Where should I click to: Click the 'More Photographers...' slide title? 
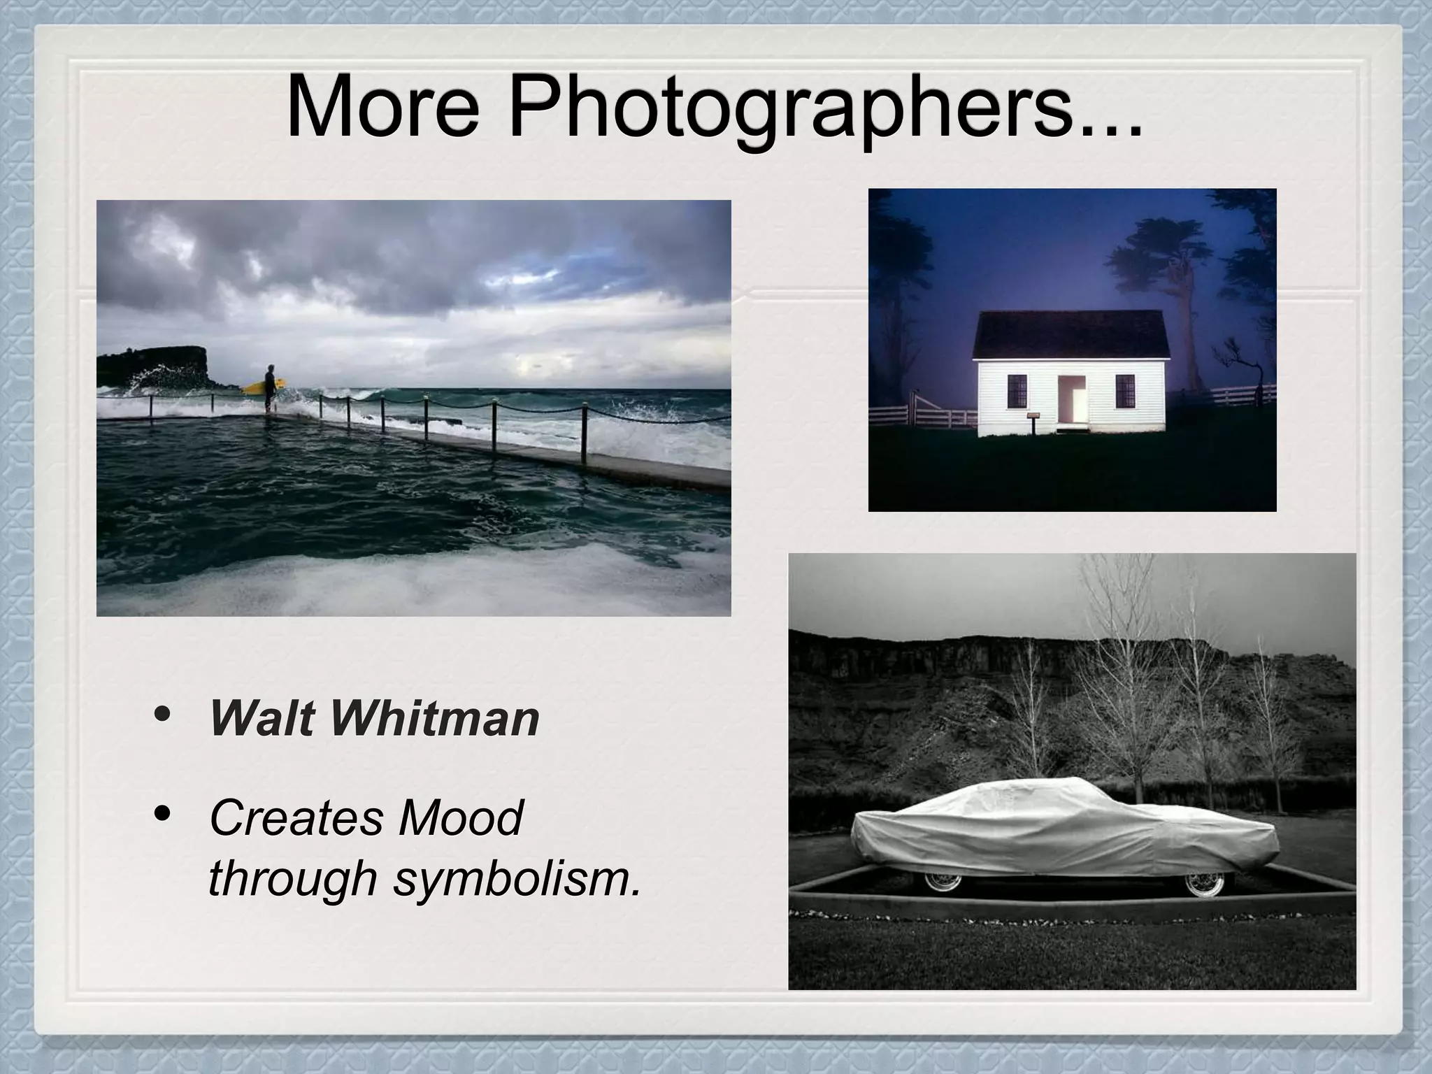tap(714, 111)
